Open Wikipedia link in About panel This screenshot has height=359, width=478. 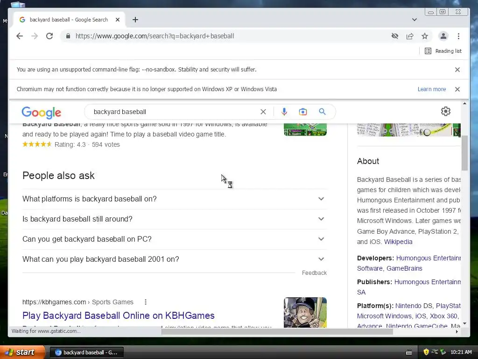pos(398,242)
